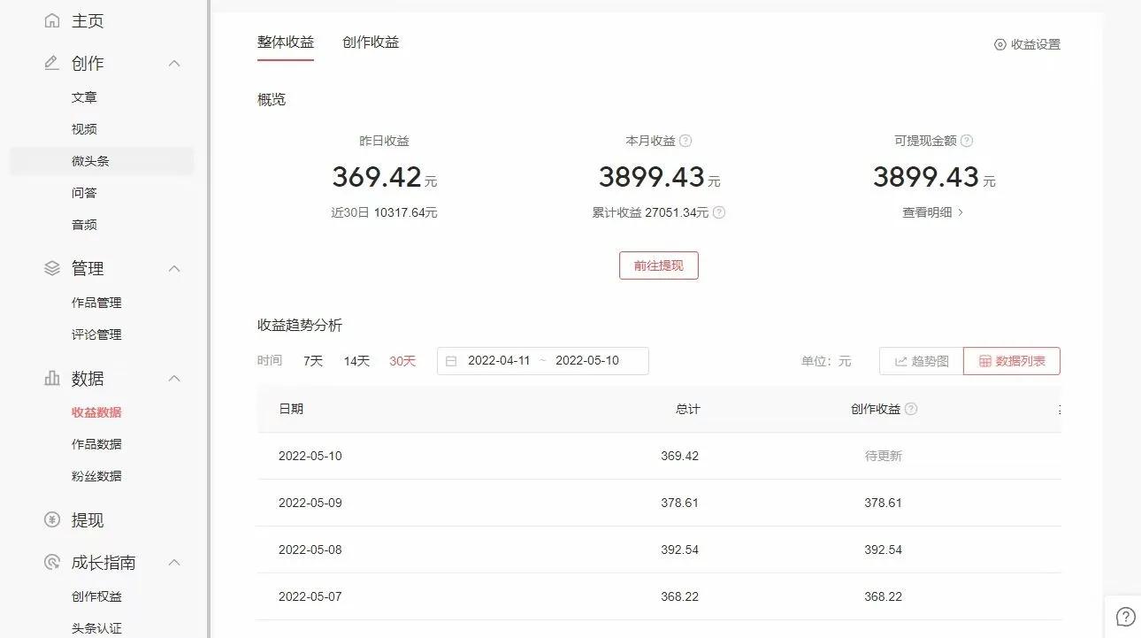This screenshot has width=1141, height=638.
Task: Open 作品数据 in the sidebar
Action: point(96,444)
